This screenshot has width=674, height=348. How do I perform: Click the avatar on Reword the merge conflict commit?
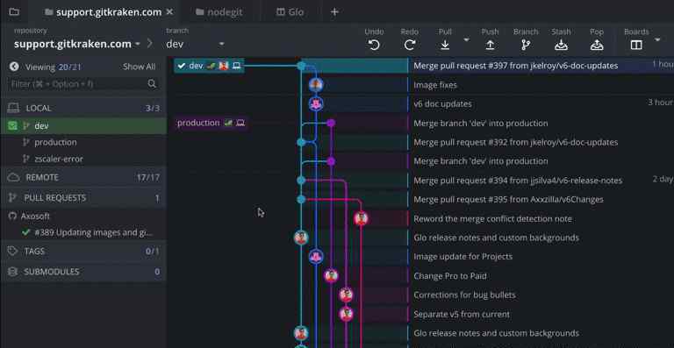(x=361, y=218)
